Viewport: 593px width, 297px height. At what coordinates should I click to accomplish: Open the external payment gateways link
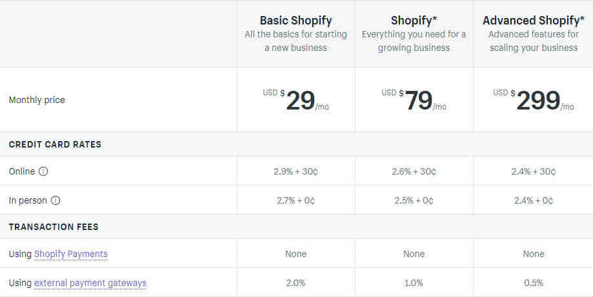[90, 283]
